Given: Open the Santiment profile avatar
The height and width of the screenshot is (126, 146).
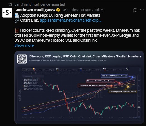Looking at the screenshot, I should 7,13.
